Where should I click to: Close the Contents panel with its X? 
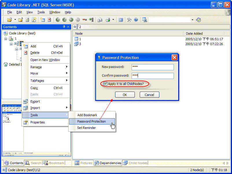click(68, 27)
